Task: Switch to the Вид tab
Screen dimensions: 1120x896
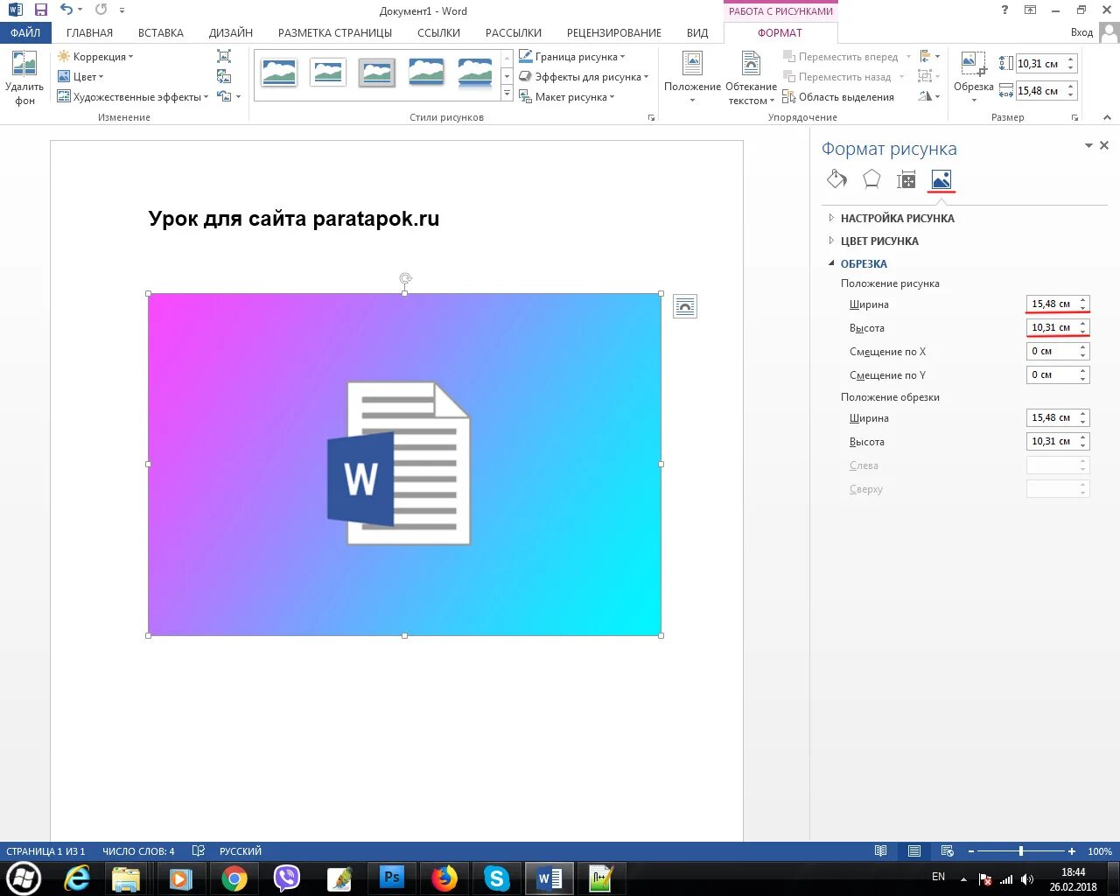Action: click(697, 32)
